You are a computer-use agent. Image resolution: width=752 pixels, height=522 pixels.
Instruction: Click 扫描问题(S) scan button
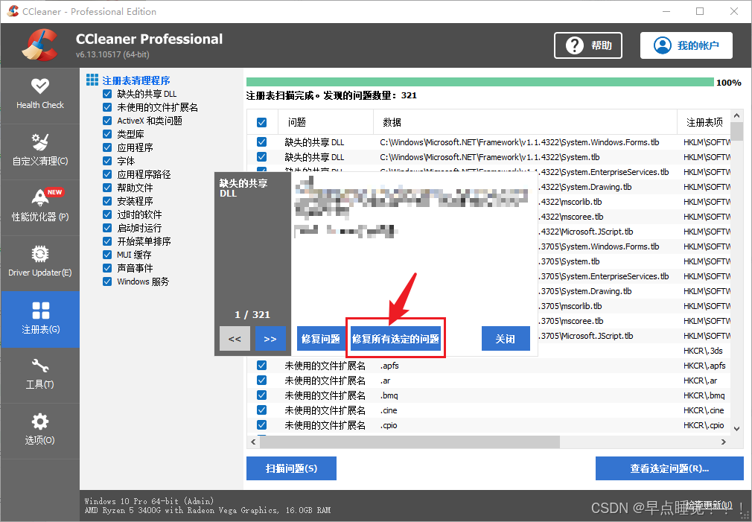[291, 468]
